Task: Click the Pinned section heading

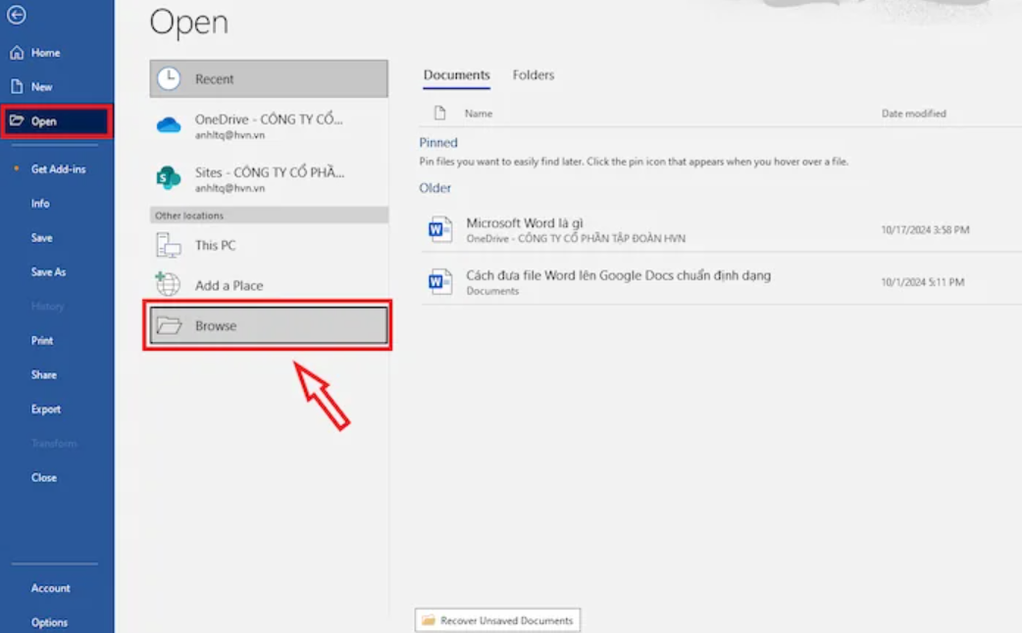Action: coord(438,143)
